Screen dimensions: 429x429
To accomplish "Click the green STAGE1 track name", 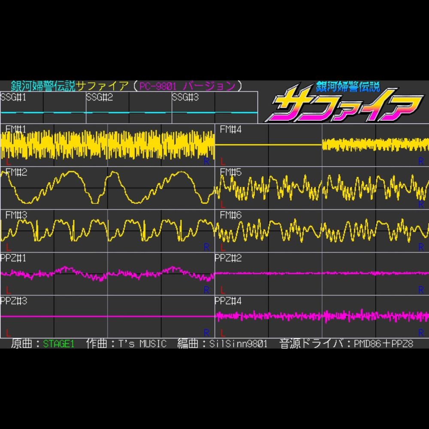I will tap(59, 344).
